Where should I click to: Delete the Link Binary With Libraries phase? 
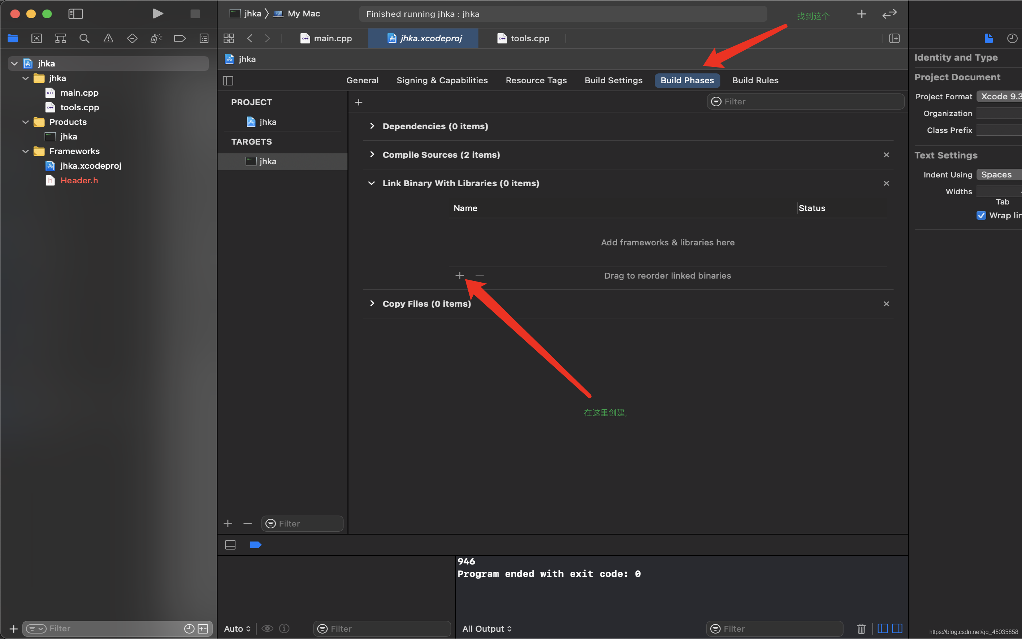coord(887,183)
